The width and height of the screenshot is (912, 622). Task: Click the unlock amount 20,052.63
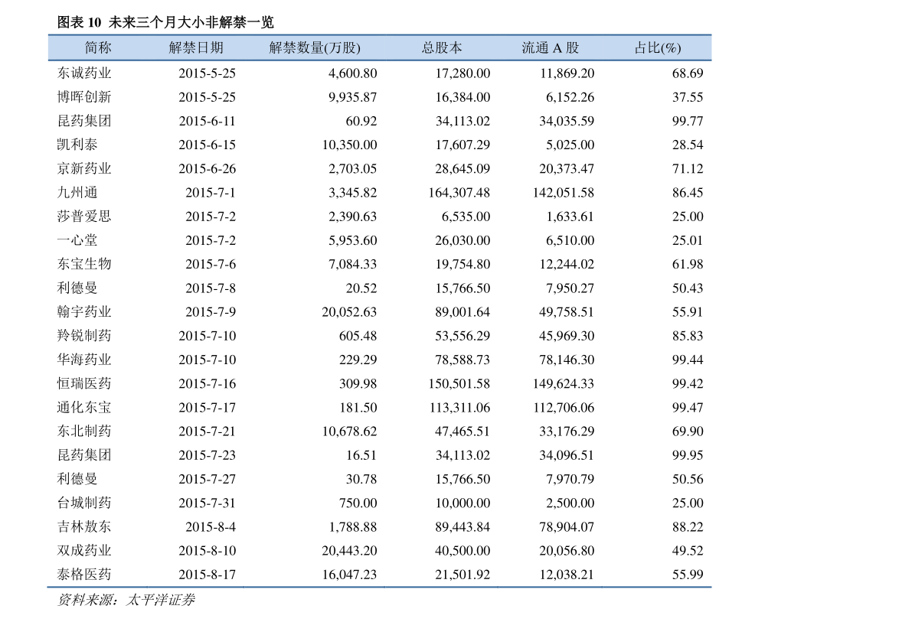(349, 311)
